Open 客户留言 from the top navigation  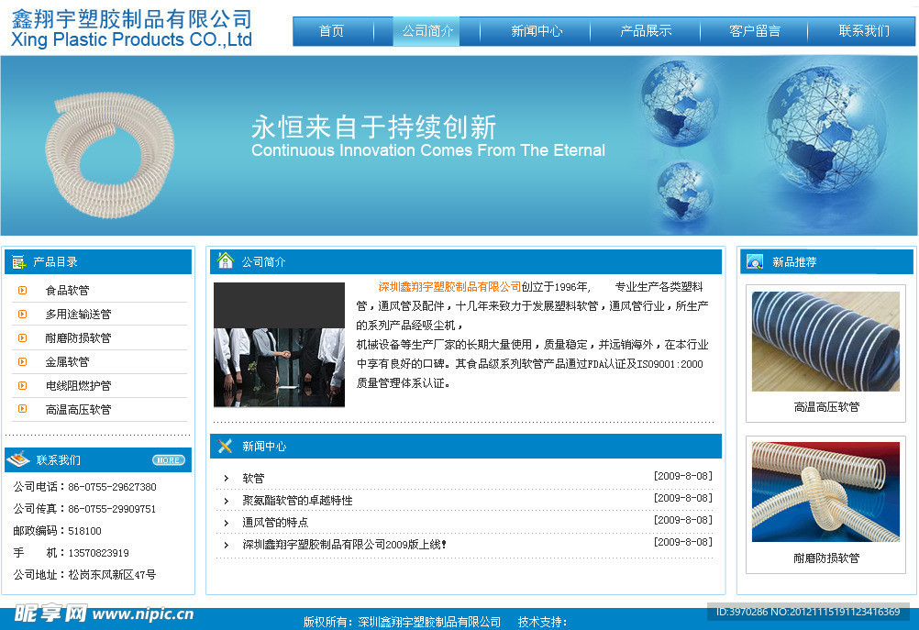click(x=754, y=31)
